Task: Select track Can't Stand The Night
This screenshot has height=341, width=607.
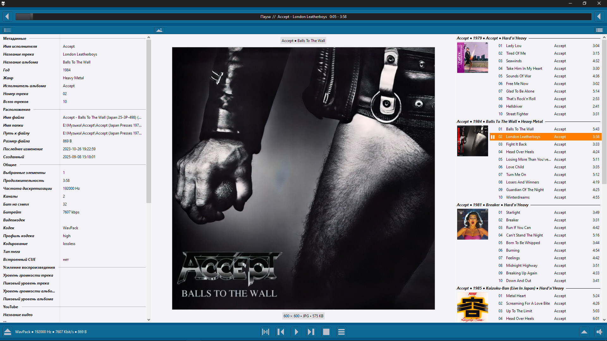Action: click(x=545, y=235)
